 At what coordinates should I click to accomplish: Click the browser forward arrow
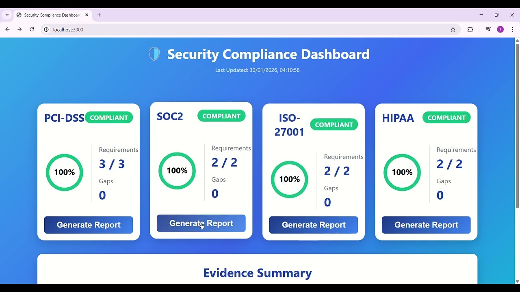pos(19,30)
